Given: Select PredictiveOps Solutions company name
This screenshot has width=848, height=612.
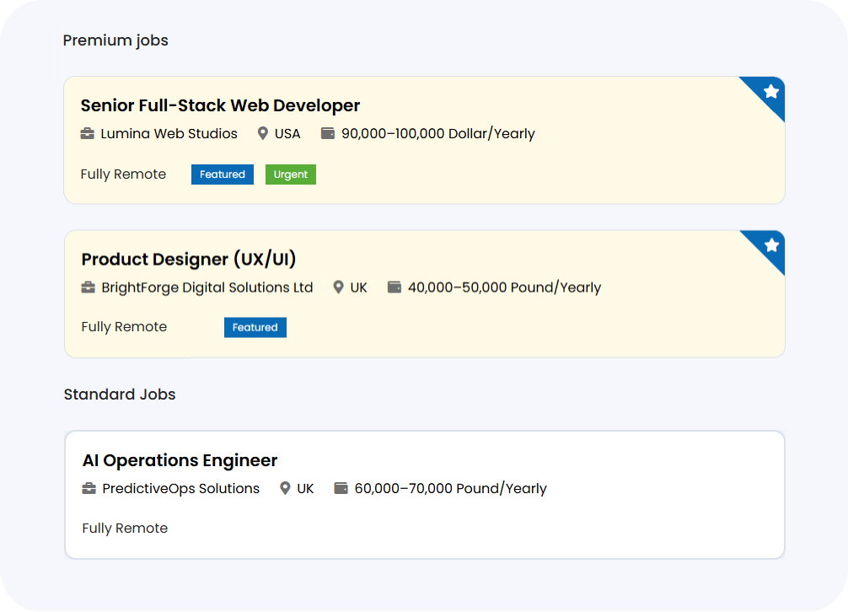Looking at the screenshot, I should pos(180,489).
